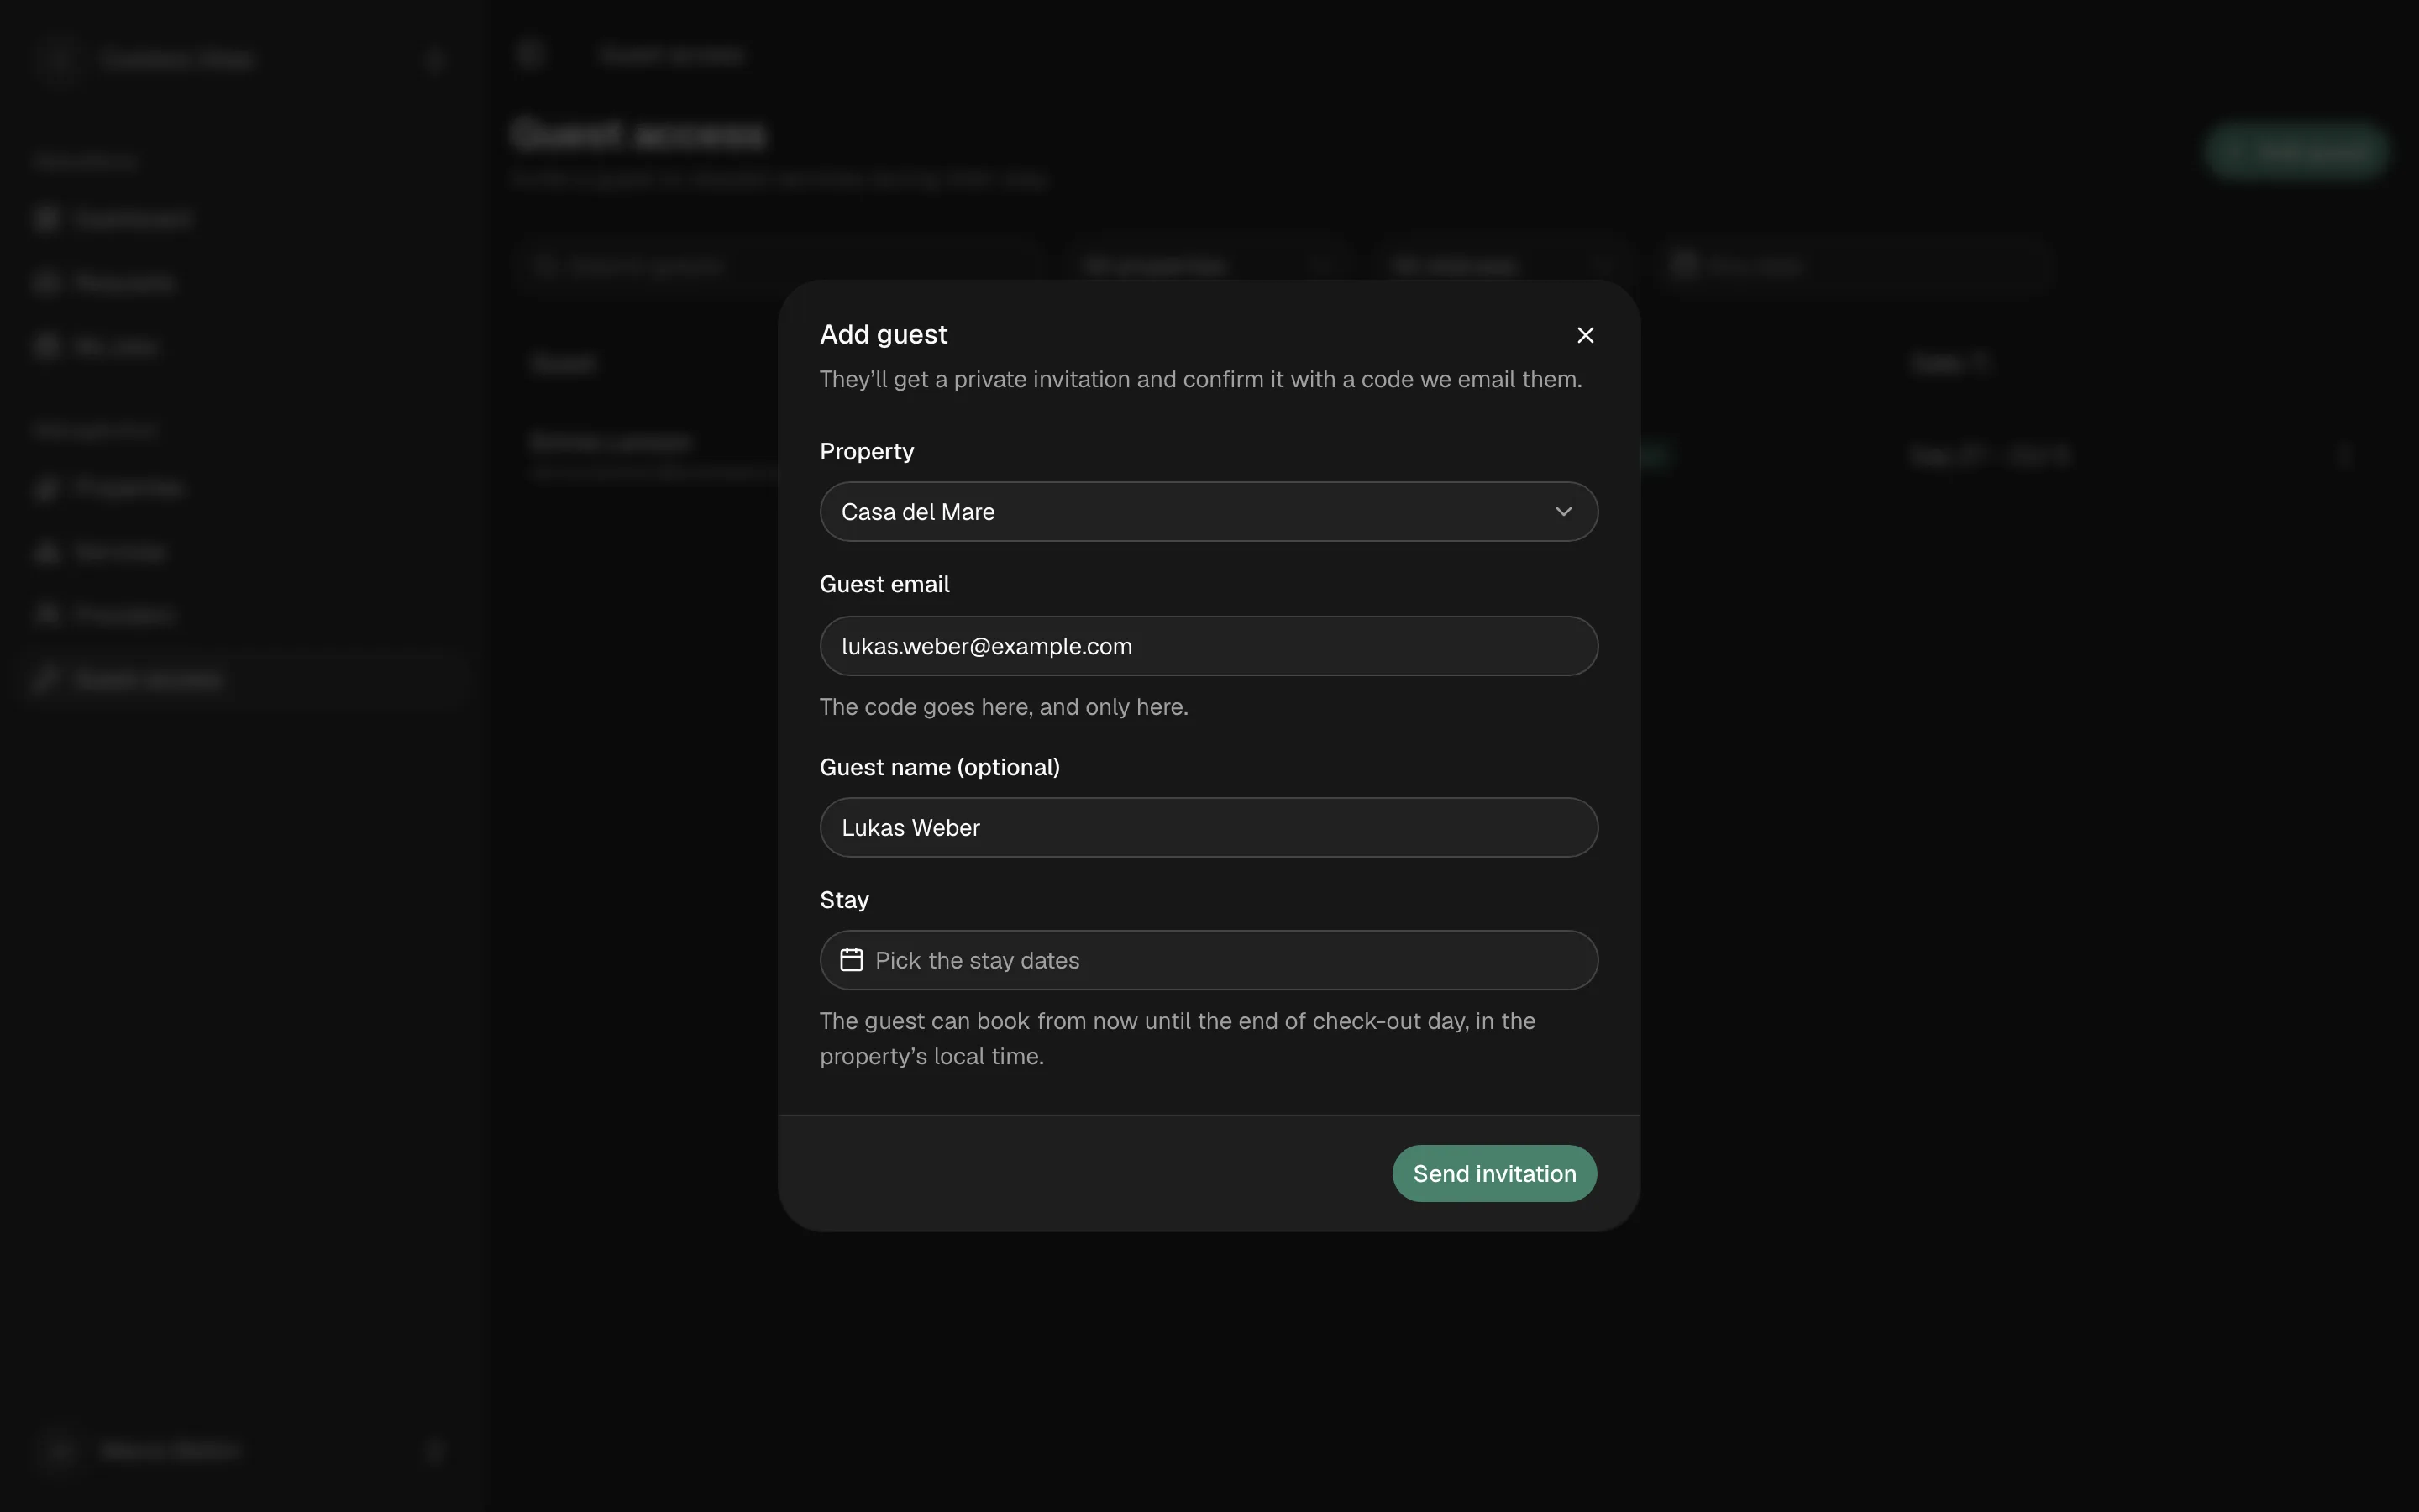Click the 'Property' field label
The width and height of the screenshot is (2419, 1512).
point(867,451)
